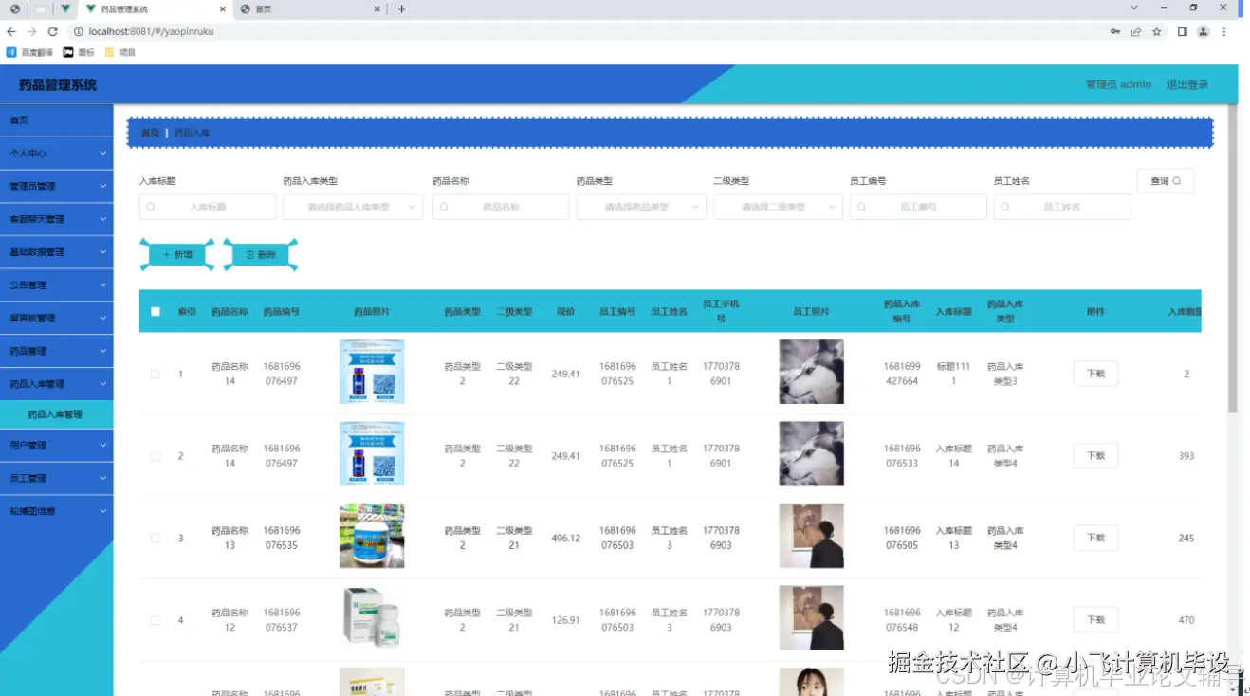Go to 首页 in the sidebar

[57, 120]
